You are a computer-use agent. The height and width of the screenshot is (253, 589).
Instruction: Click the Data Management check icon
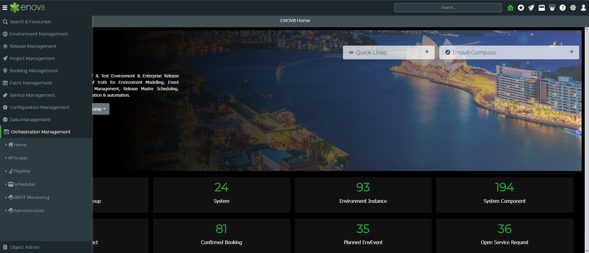[5, 120]
